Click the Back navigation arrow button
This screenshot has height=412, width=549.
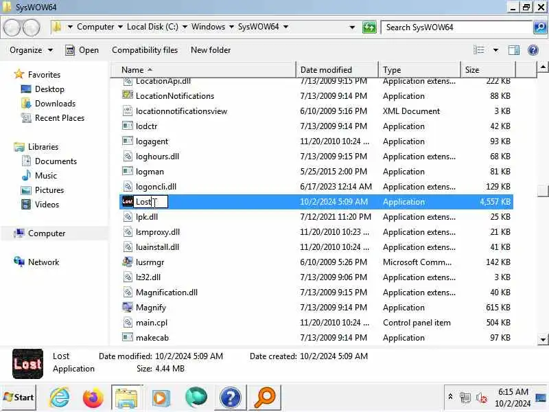[12, 27]
